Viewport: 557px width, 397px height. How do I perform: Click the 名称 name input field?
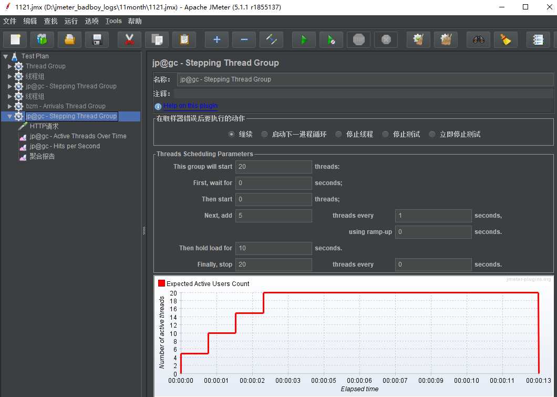[365, 79]
